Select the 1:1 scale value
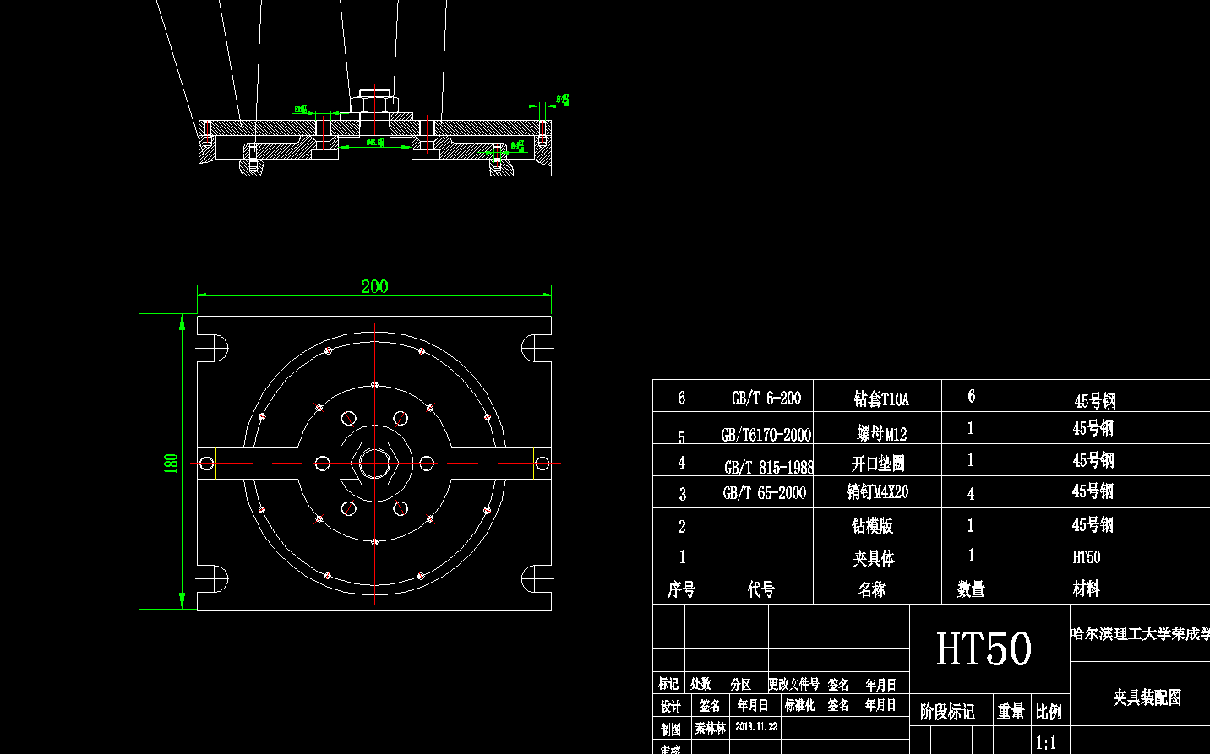The image size is (1210, 754). (1046, 743)
